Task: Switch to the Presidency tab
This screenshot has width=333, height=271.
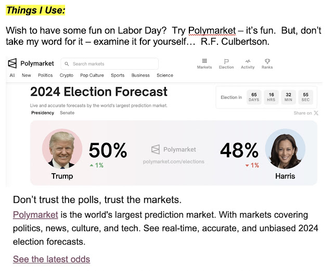Action: click(x=43, y=113)
